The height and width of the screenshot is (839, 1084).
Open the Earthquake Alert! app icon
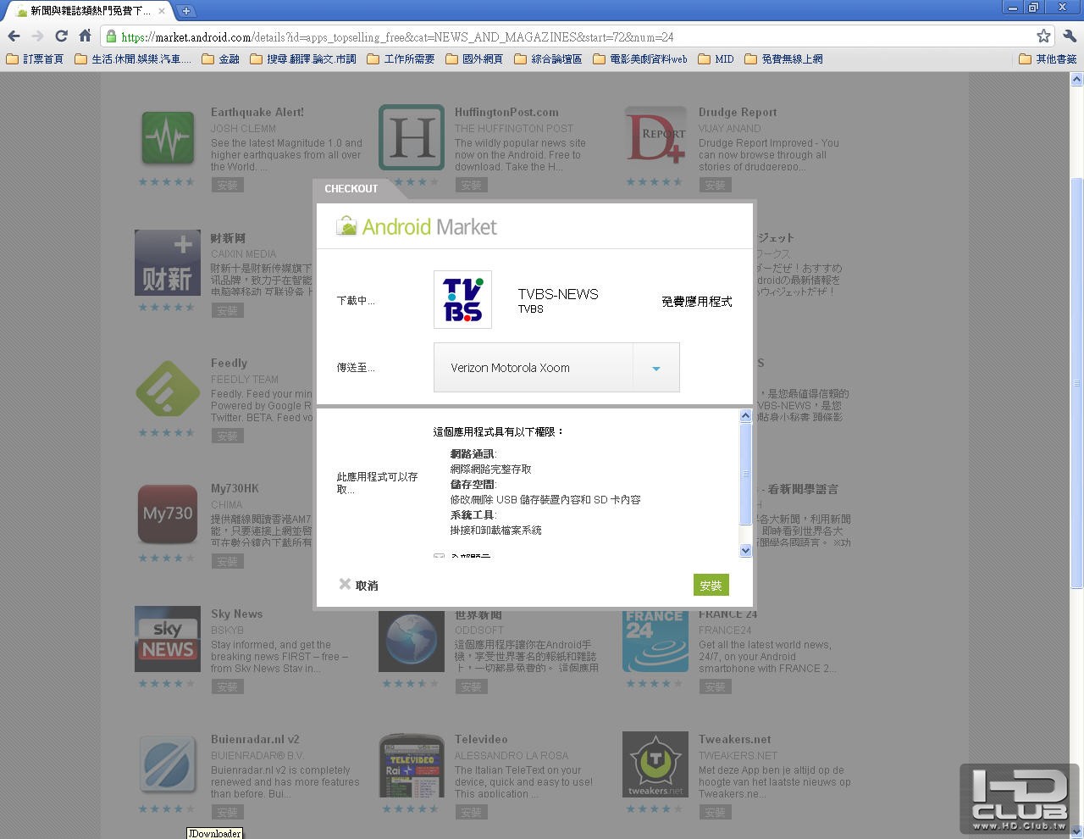point(168,136)
